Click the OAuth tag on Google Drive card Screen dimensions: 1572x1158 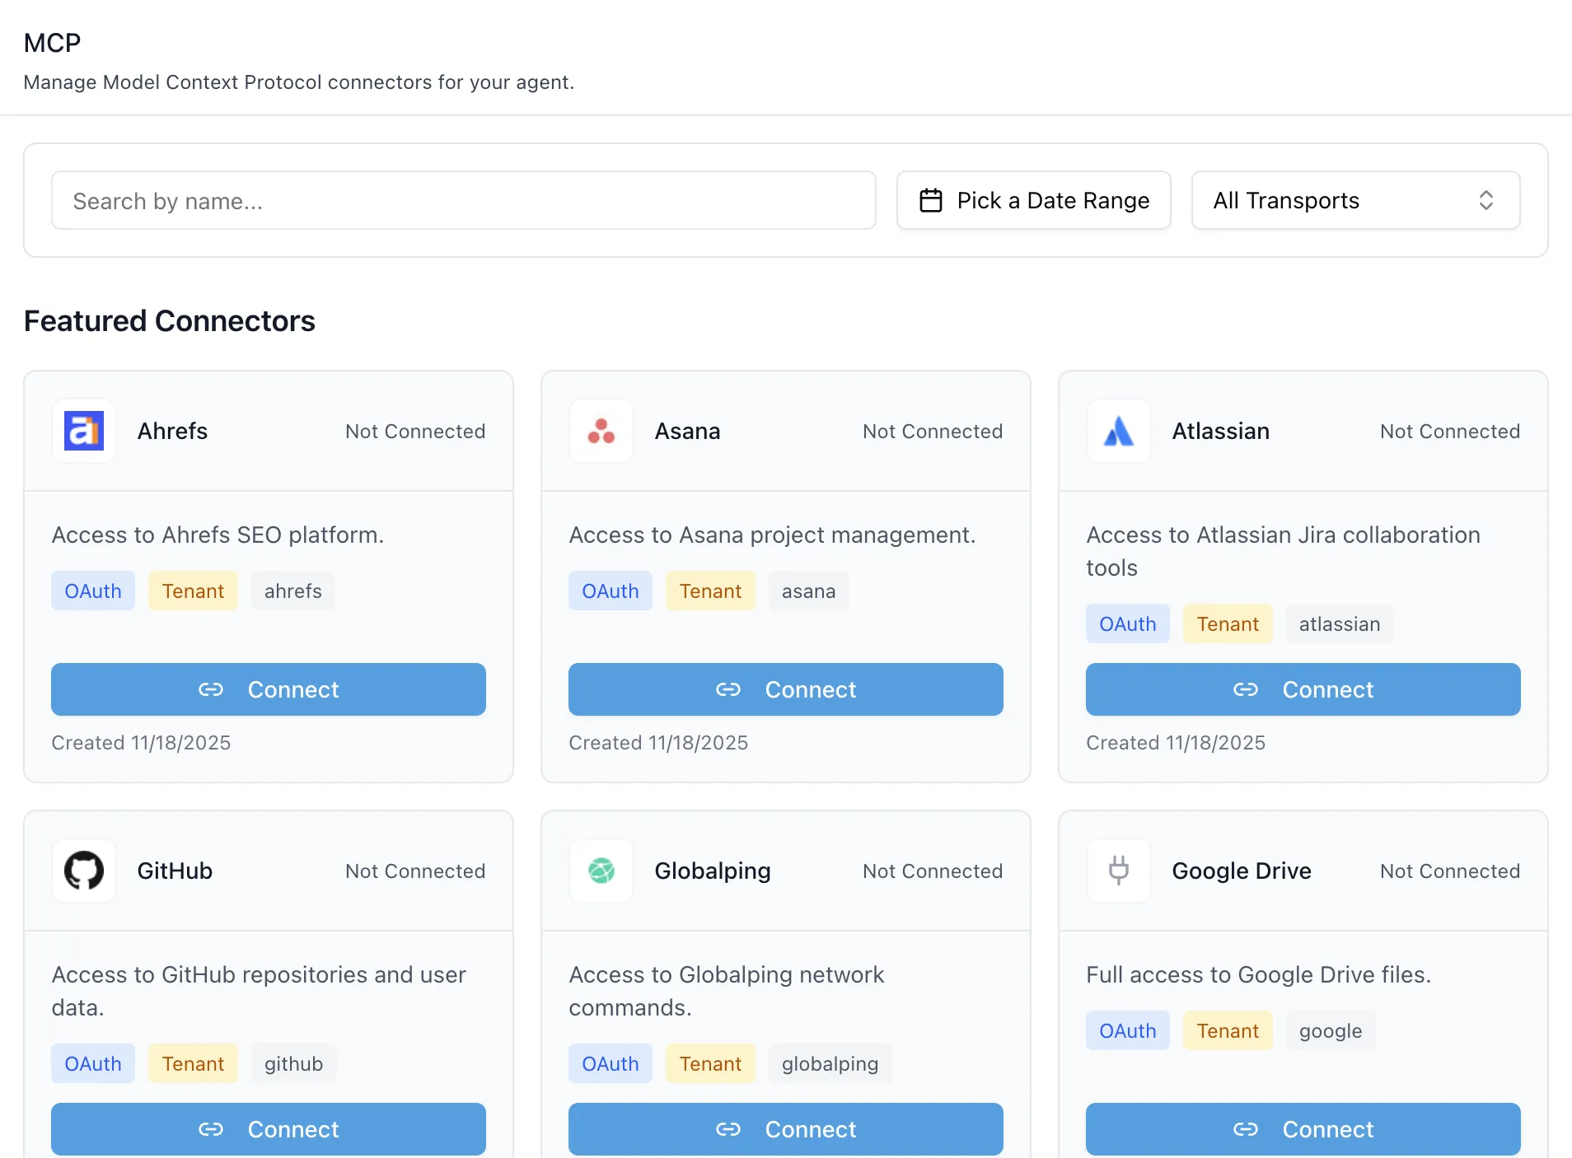(1128, 1030)
